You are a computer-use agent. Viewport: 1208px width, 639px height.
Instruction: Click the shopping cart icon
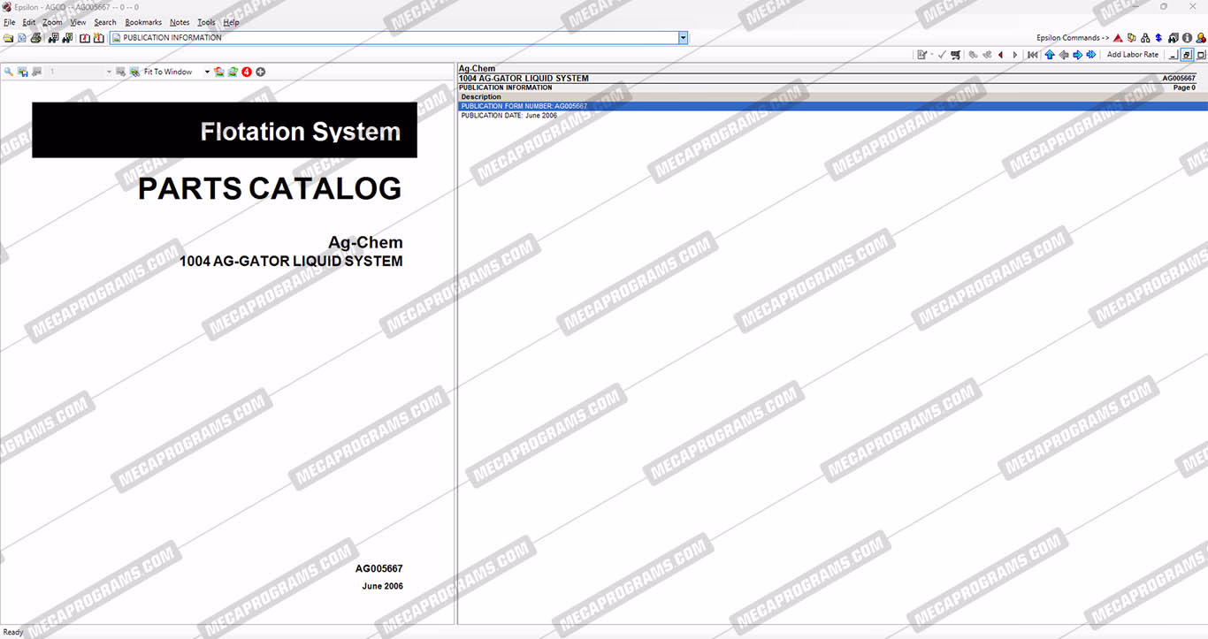[x=956, y=55]
